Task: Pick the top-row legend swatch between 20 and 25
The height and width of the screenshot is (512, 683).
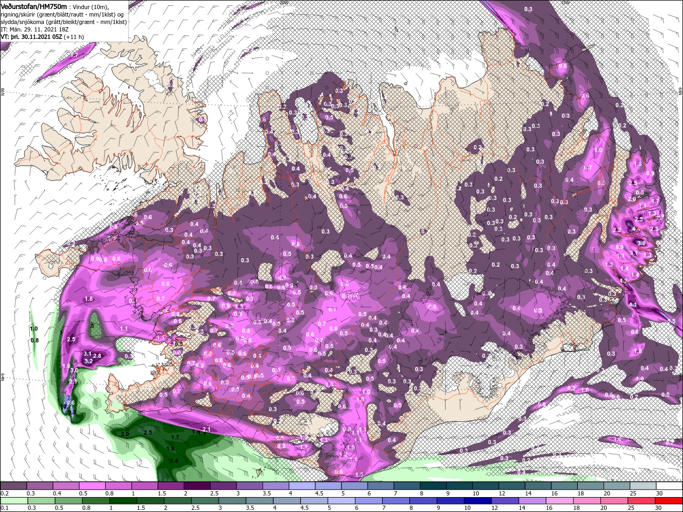Action: click(x=616, y=486)
